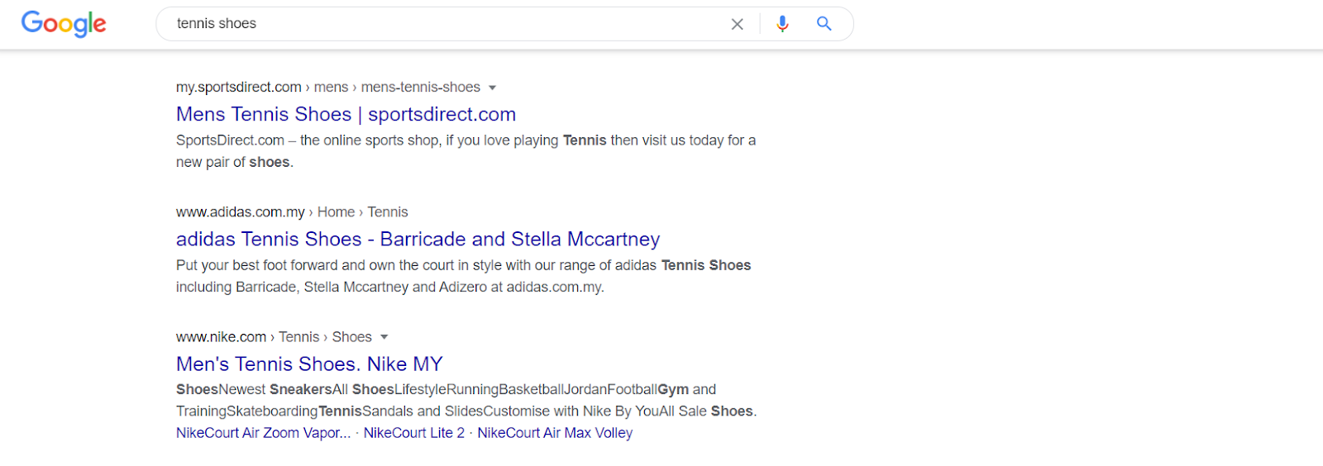Clear the search box with X icon

pos(737,24)
